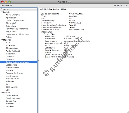
Task: Click the Aucun moniteur branché status
Action: tap(62, 57)
